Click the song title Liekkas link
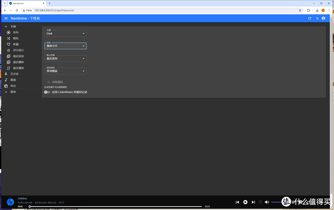 (x=22, y=198)
